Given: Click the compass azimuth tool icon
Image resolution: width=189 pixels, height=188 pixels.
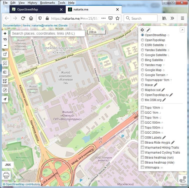Looking at the screenshot, I should [5, 90].
